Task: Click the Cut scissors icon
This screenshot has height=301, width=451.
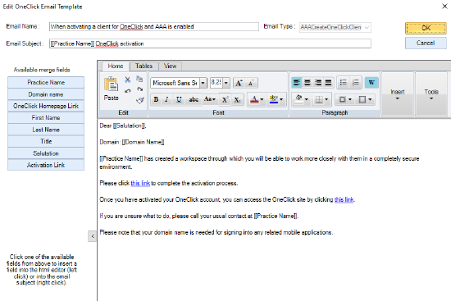Action: click(128, 80)
